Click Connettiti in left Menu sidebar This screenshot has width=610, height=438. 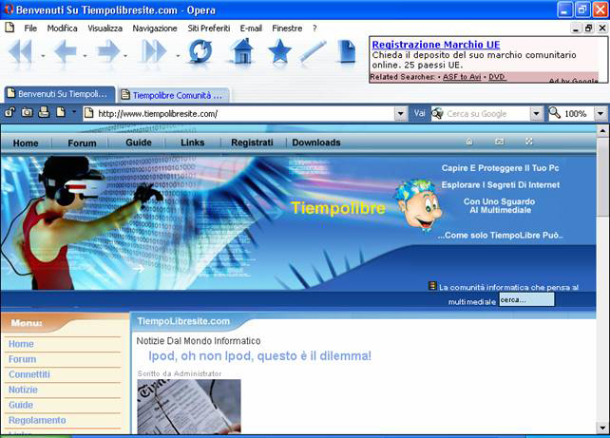(x=29, y=374)
